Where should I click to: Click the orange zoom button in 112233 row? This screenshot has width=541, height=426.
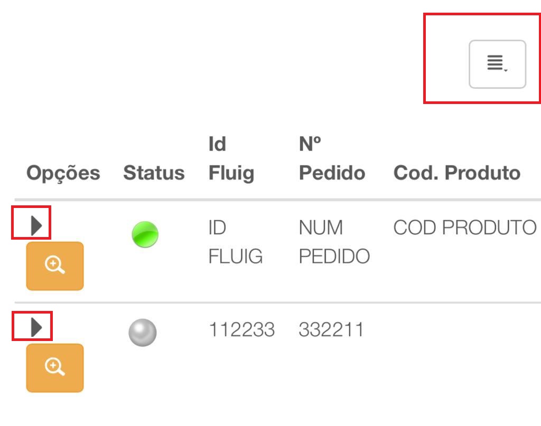pyautogui.click(x=55, y=368)
